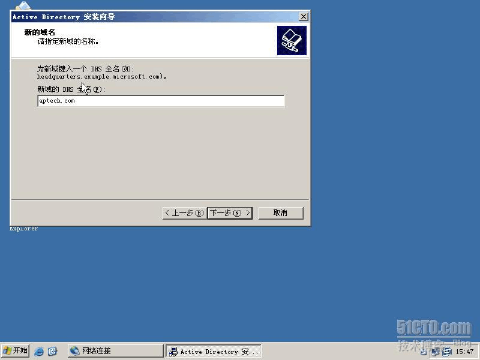
Task: Open the 开始 Start menu
Action: point(15,351)
